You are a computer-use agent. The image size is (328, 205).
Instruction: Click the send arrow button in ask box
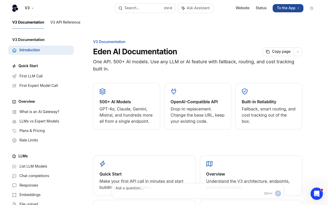coord(278,193)
